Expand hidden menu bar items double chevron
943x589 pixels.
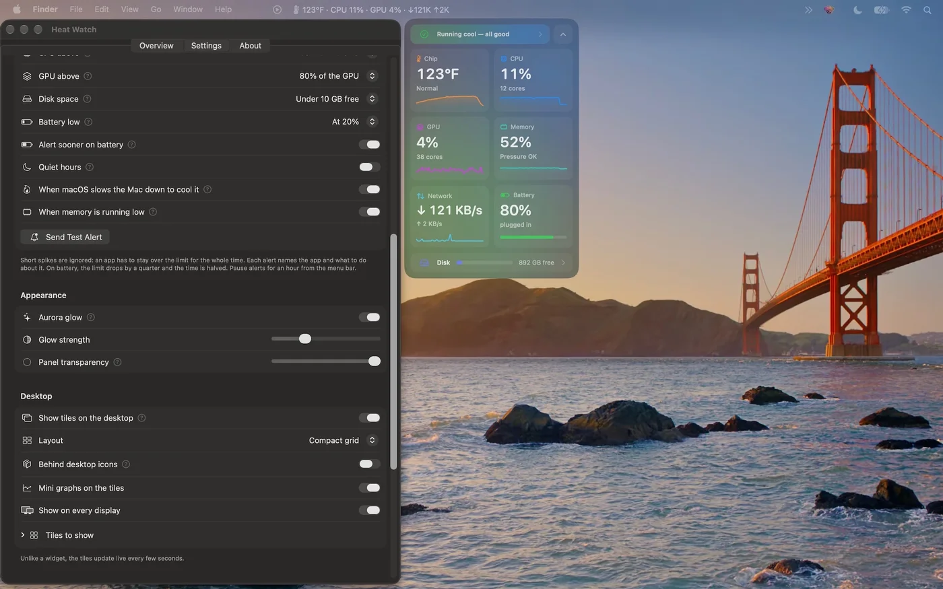(808, 9)
